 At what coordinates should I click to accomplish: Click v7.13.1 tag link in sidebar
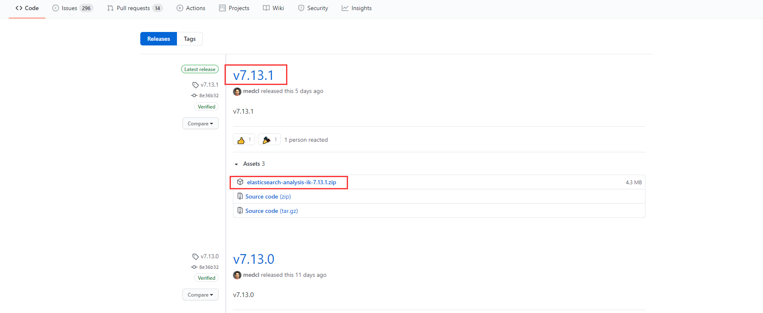coord(209,85)
